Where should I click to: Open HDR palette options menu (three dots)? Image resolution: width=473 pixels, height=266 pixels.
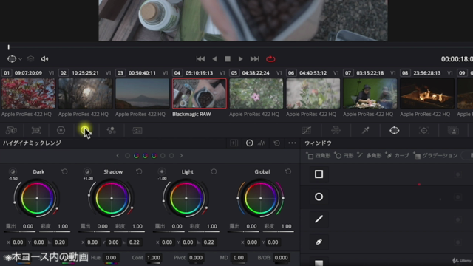[293, 143]
